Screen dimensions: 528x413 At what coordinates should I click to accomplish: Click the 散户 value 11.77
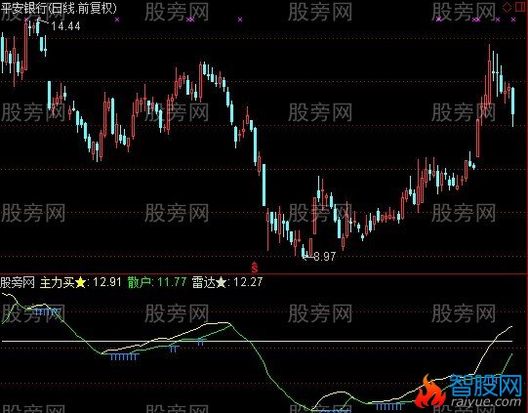tap(172, 282)
